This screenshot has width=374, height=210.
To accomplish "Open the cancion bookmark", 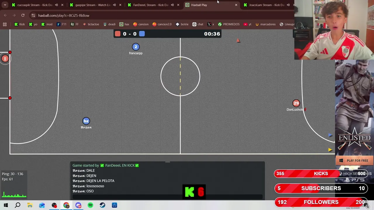I will 141,24.
